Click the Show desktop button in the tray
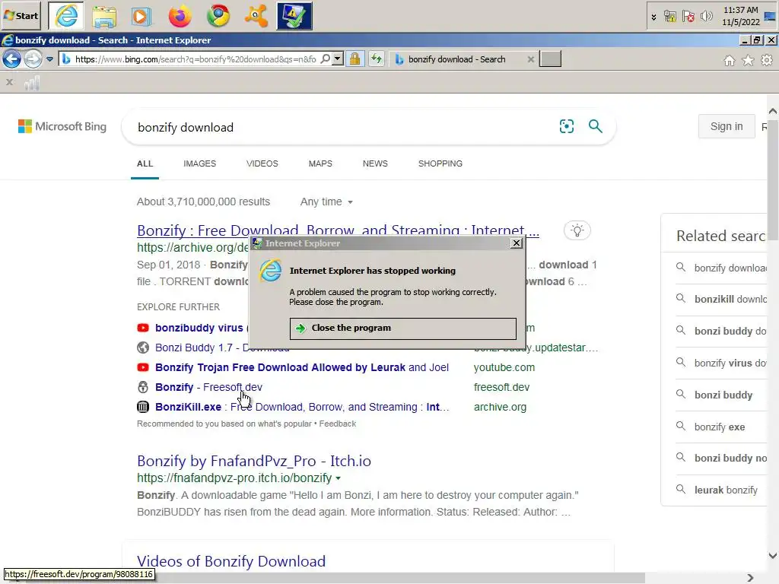Image resolution: width=779 pixels, height=584 pixels. [x=771, y=16]
